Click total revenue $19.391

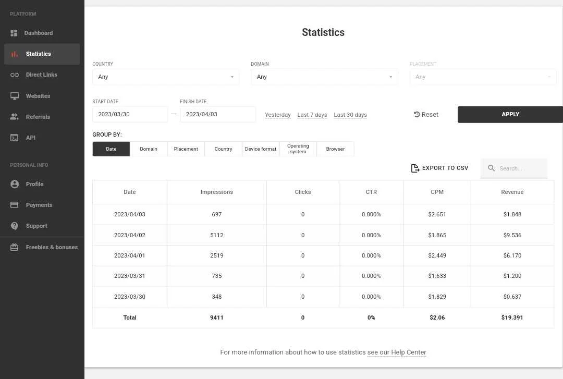512,317
